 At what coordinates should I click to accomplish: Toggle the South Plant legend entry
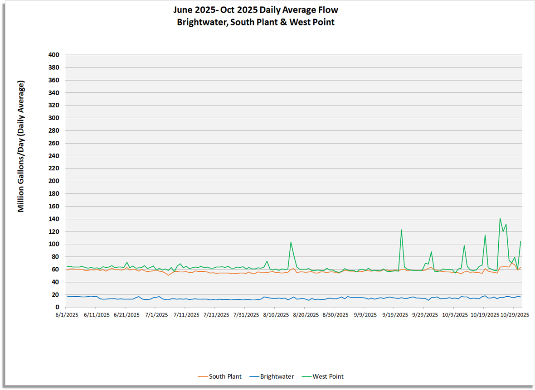225,376
